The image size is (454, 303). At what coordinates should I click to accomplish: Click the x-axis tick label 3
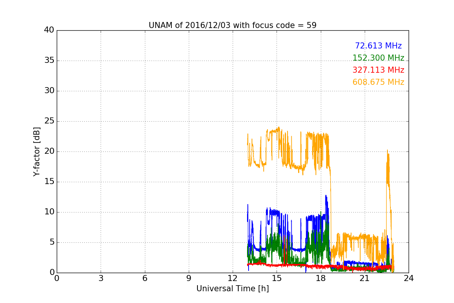[x=101, y=278]
